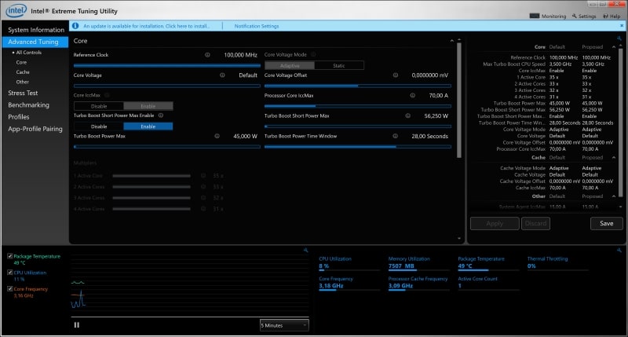Select Cache sub-item in sidebar

pos(23,72)
